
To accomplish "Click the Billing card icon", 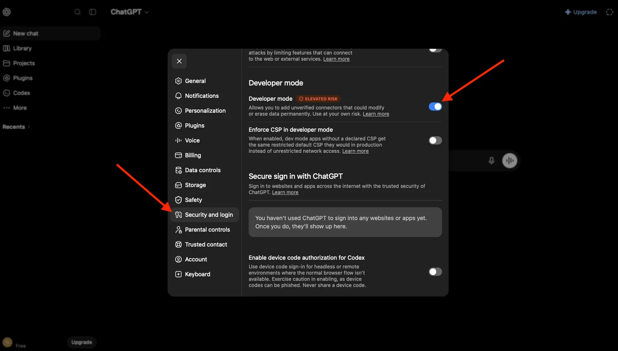I will pos(178,155).
